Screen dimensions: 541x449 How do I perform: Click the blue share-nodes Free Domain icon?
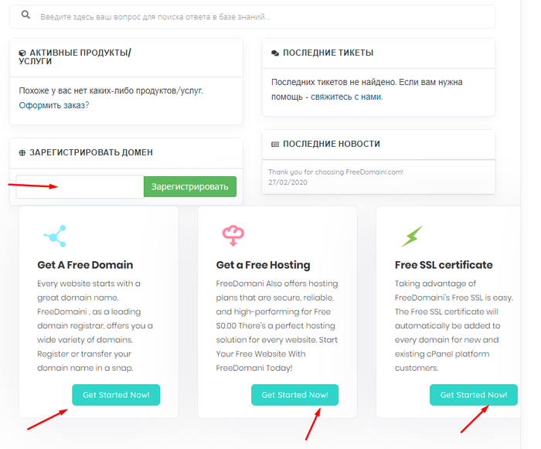pyautogui.click(x=55, y=235)
